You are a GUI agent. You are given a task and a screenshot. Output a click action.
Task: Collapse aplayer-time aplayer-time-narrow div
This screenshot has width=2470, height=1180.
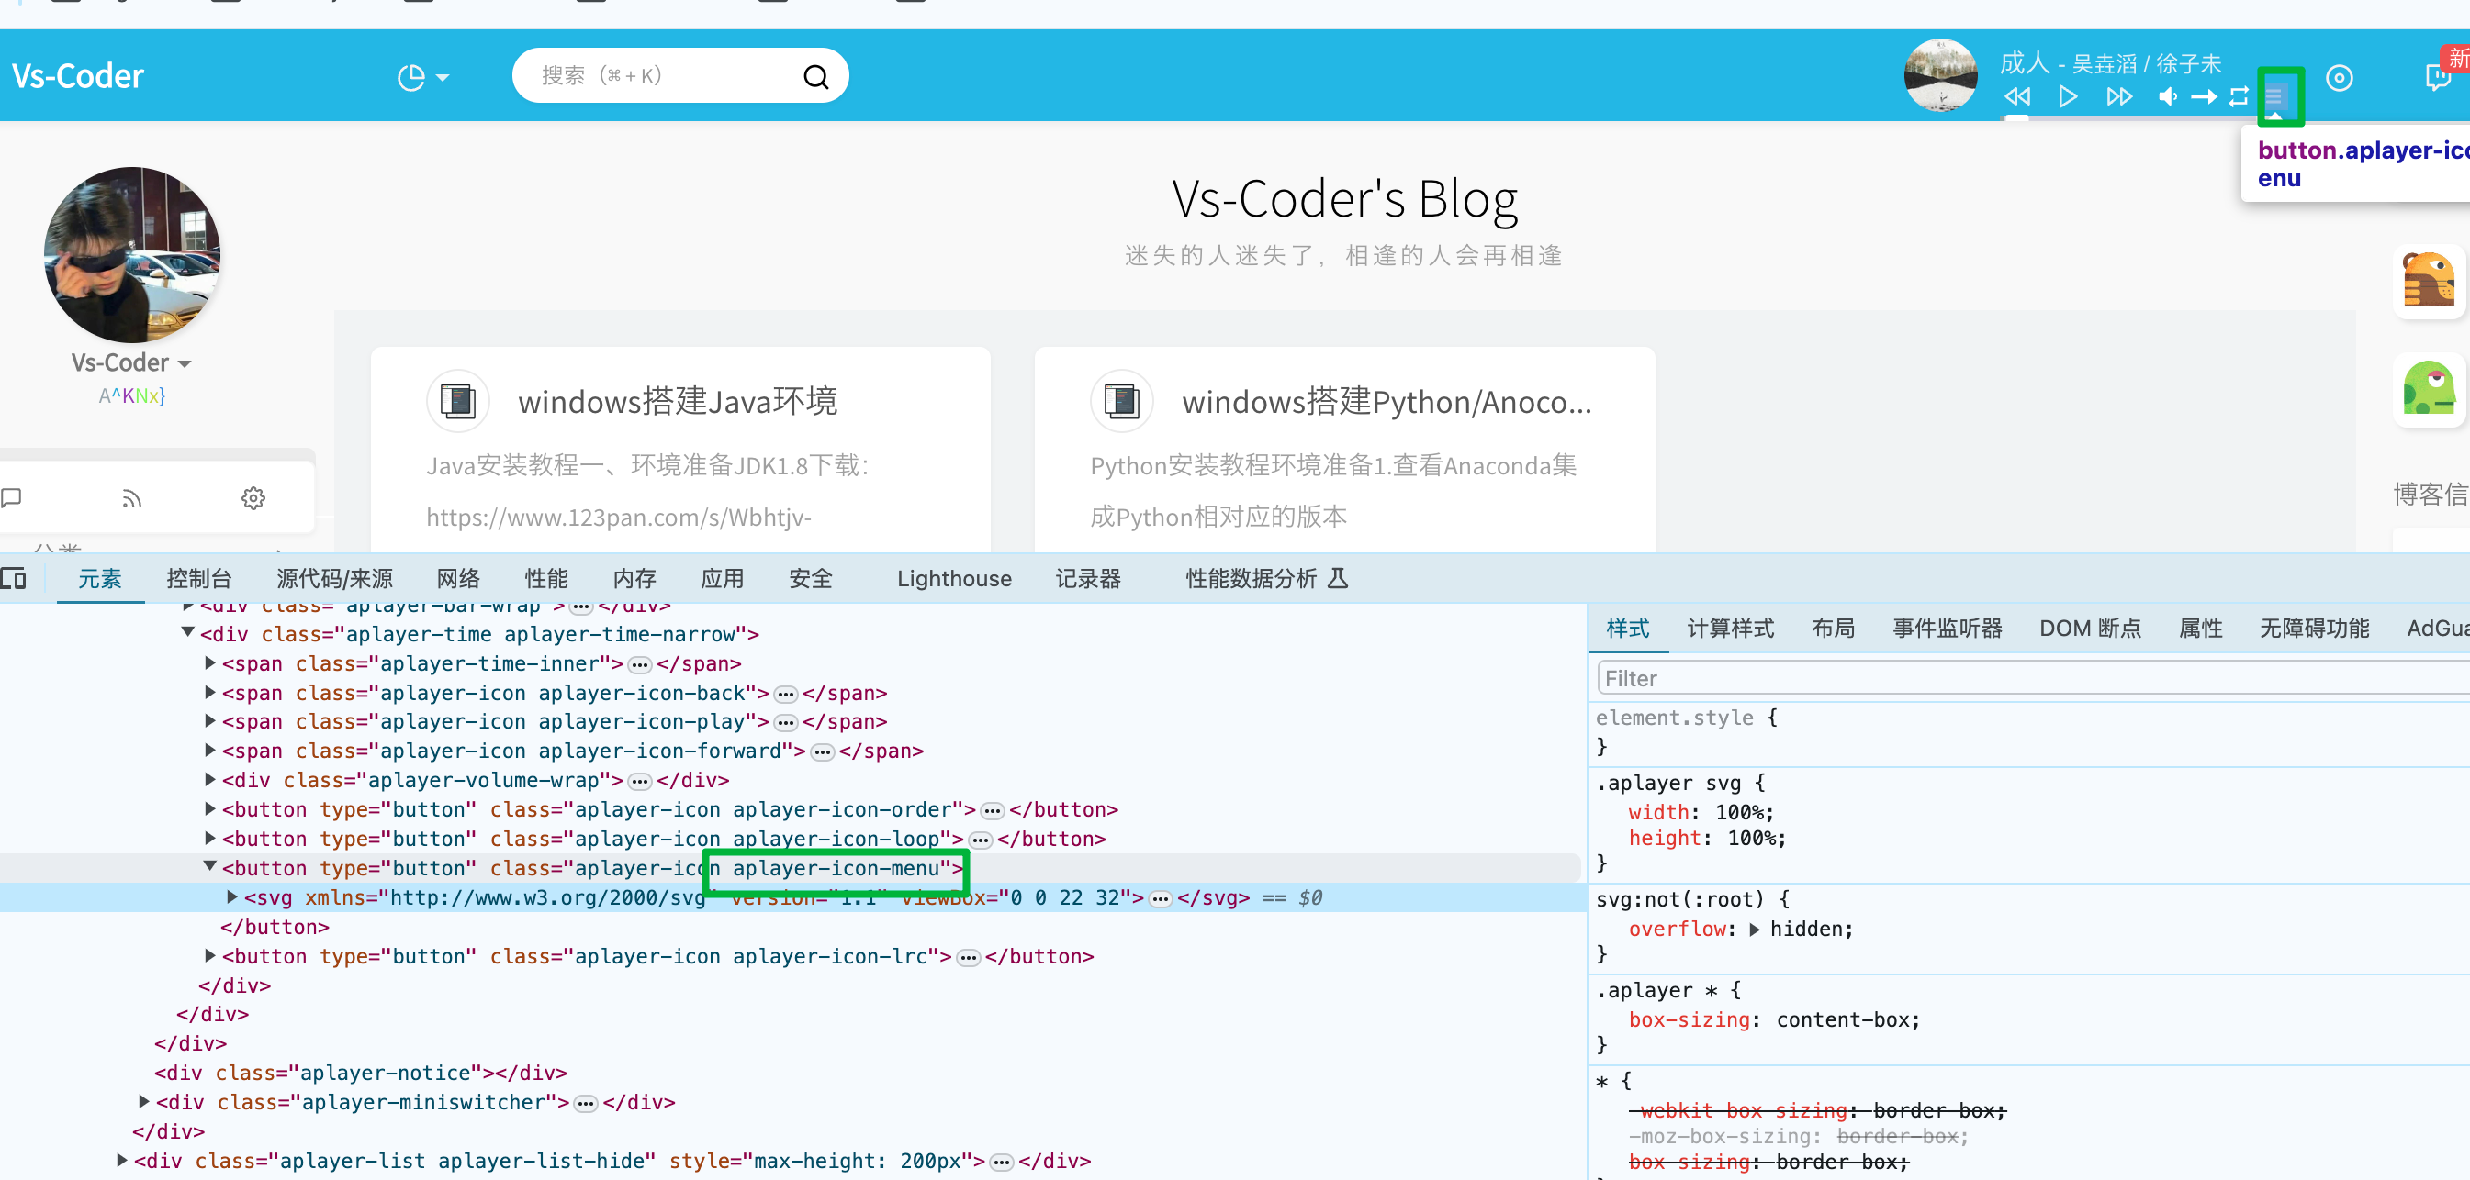point(188,633)
